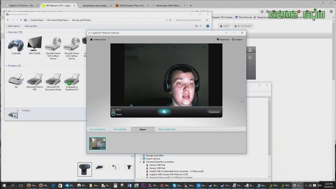This screenshot has width=336, height=189.
Task: Open Microsoft Edge from the taskbar
Action: 53,185
